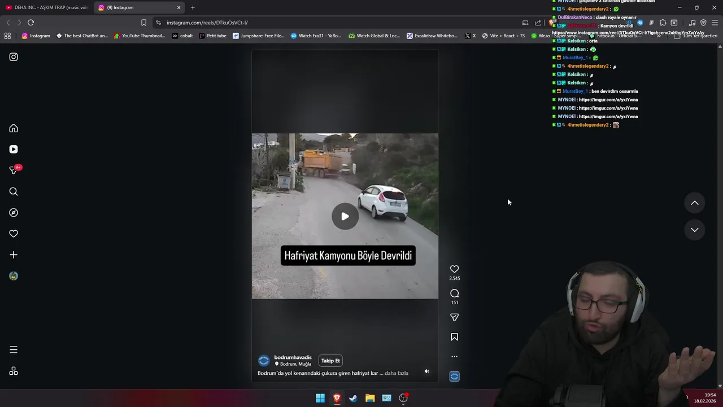Viewport: 723px width, 407px height.
Task: Go to next reel with down arrow
Action: (695, 230)
